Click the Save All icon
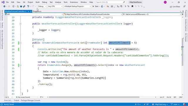The image size is (188, 106). point(24,6)
